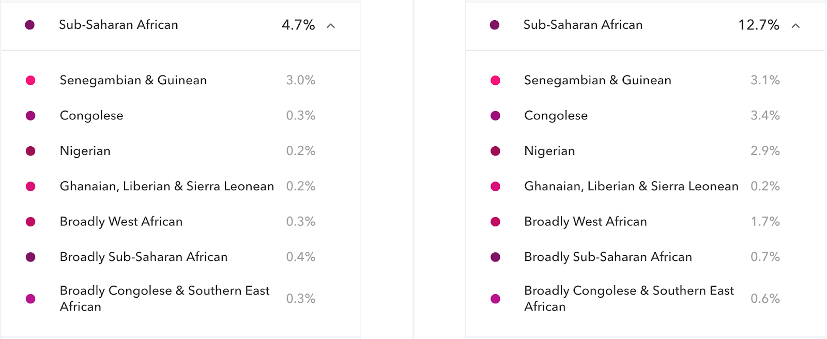Select Senegambian & Guinean in right panel

[598, 80]
